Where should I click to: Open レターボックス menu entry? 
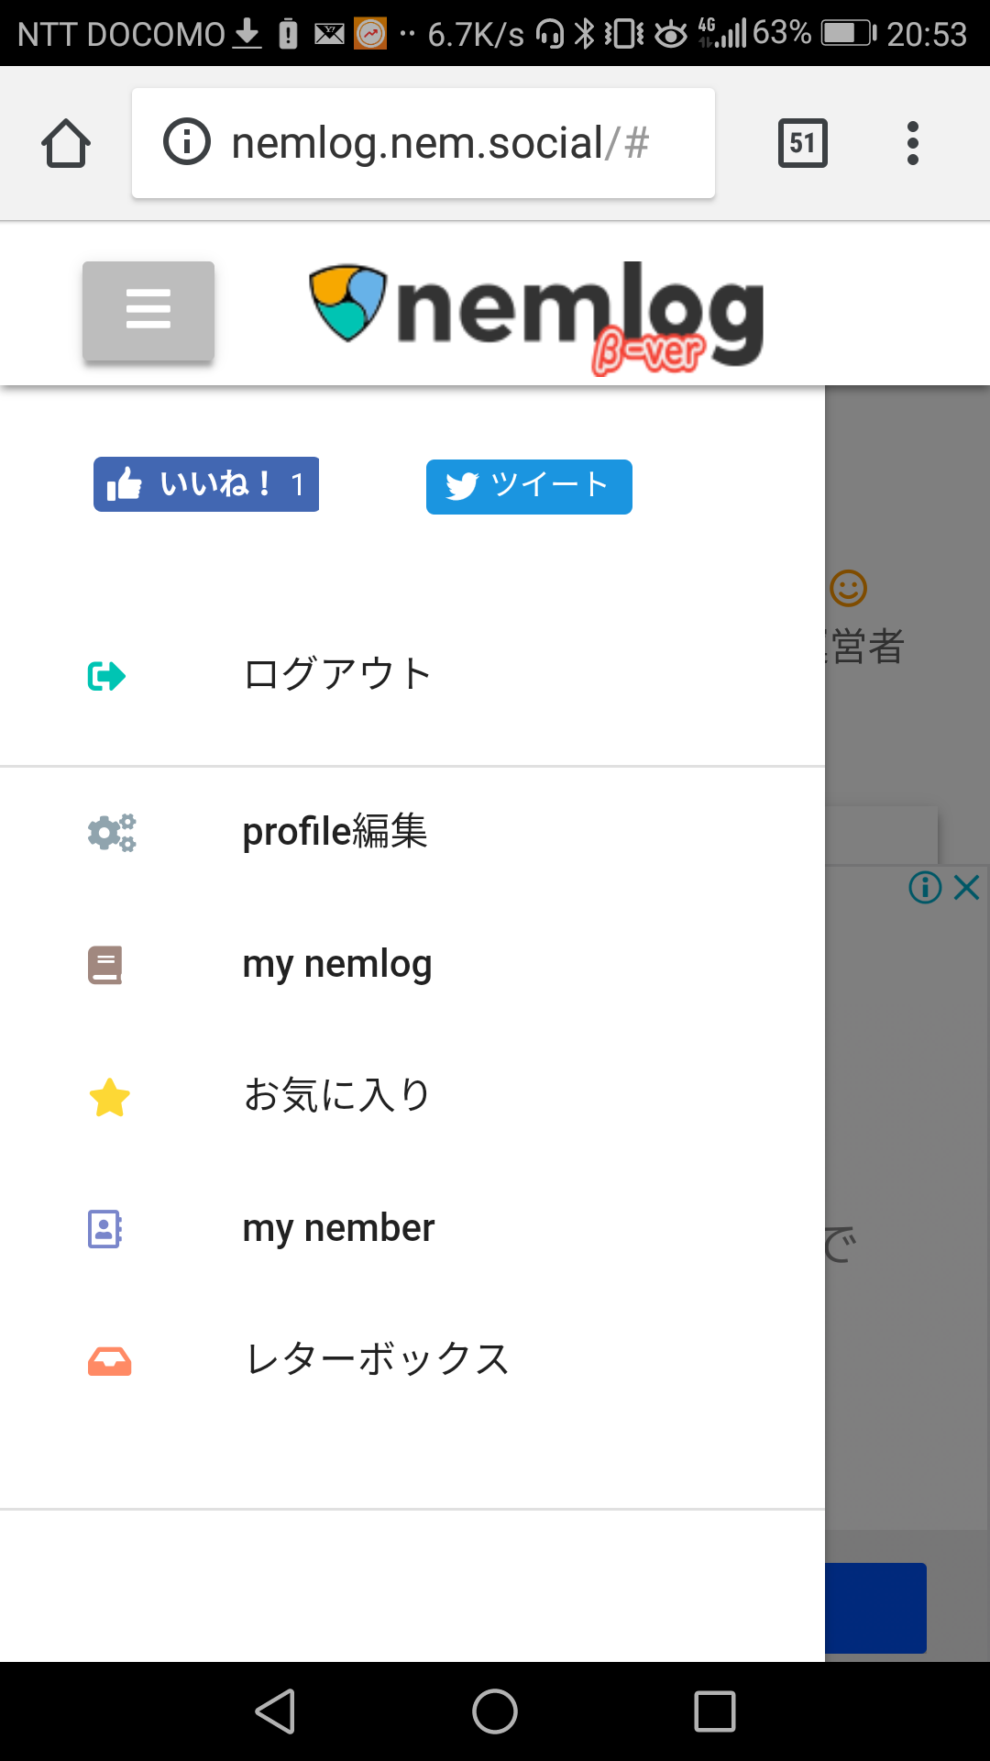tap(377, 1360)
